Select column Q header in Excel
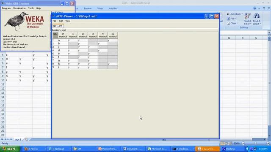Screen dimensions: 271x152 [229, 38]
